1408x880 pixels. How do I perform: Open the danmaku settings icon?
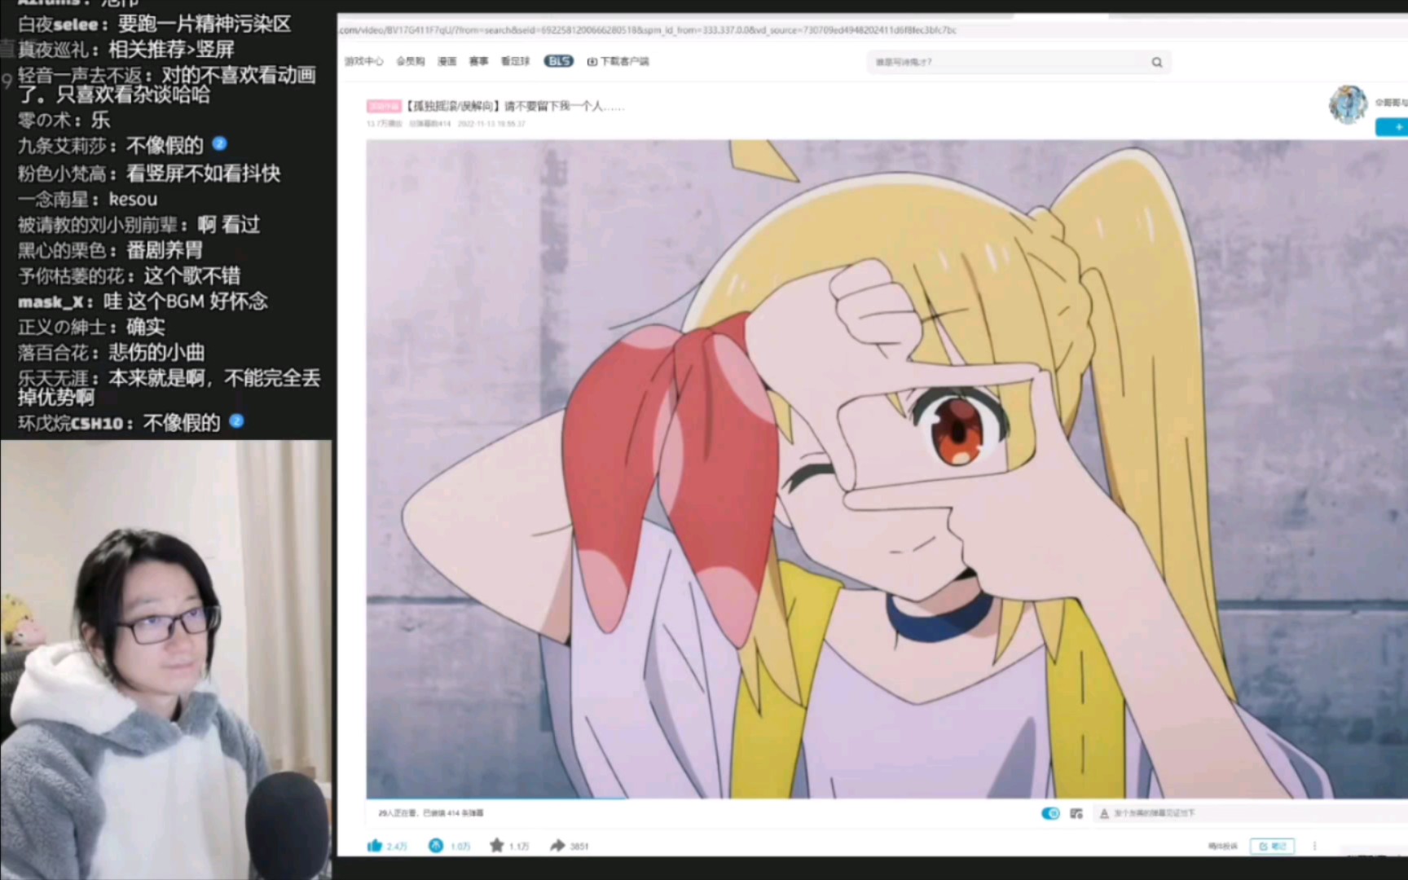[x=1076, y=813]
